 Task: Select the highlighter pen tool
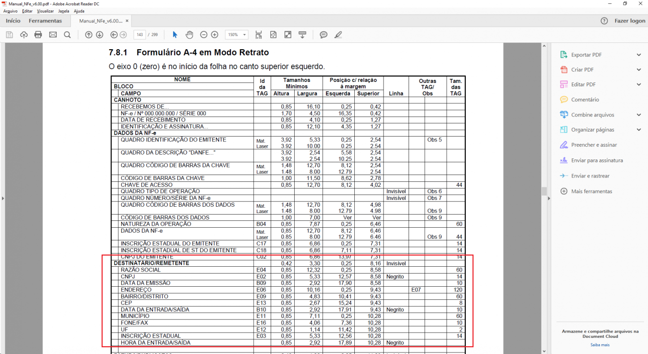click(338, 35)
